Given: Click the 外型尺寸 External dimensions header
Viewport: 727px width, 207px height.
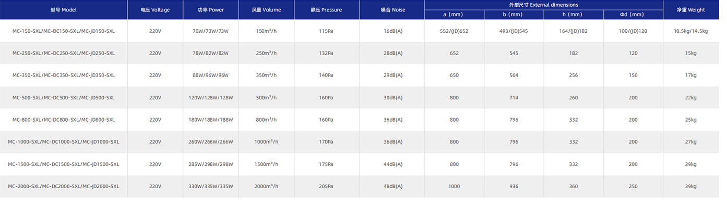Looking at the screenshot, I should (544, 5).
